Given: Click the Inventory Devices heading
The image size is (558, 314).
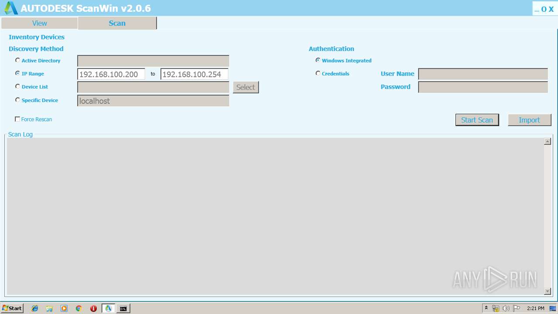Looking at the screenshot, I should tap(37, 37).
